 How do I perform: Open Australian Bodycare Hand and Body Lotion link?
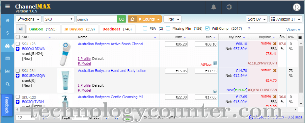click(x=112, y=71)
